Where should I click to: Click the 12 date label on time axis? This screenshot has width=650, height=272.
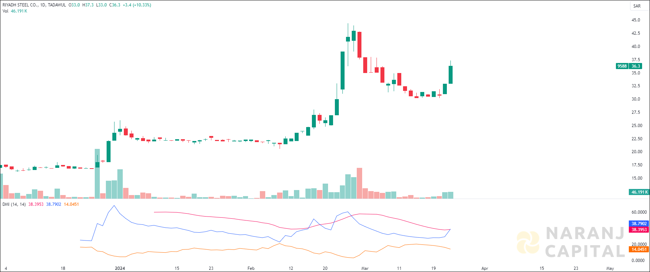coord(291,268)
